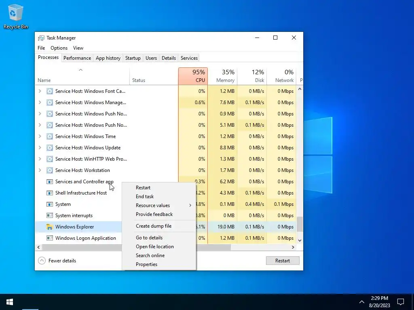The image size is (414, 310).
Task: Open the View menu
Action: tap(78, 48)
